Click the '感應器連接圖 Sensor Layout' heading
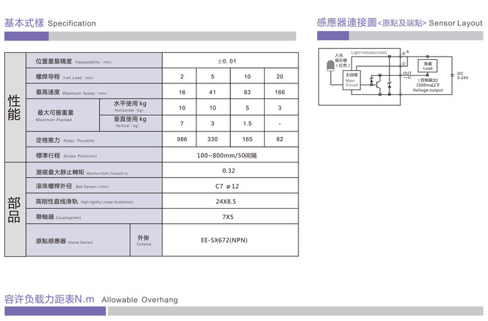Screen dimensions: 488x321 pos(400,23)
